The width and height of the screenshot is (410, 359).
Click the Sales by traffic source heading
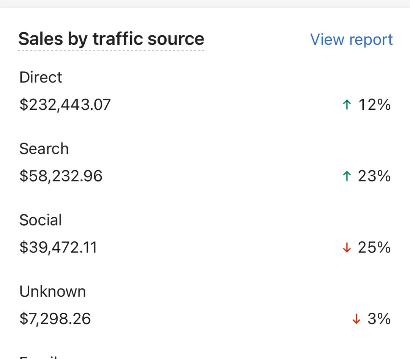tap(111, 39)
